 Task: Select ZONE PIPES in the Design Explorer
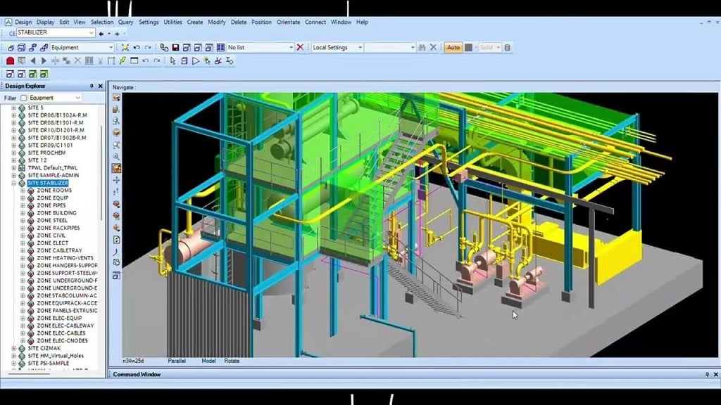pyautogui.click(x=51, y=205)
